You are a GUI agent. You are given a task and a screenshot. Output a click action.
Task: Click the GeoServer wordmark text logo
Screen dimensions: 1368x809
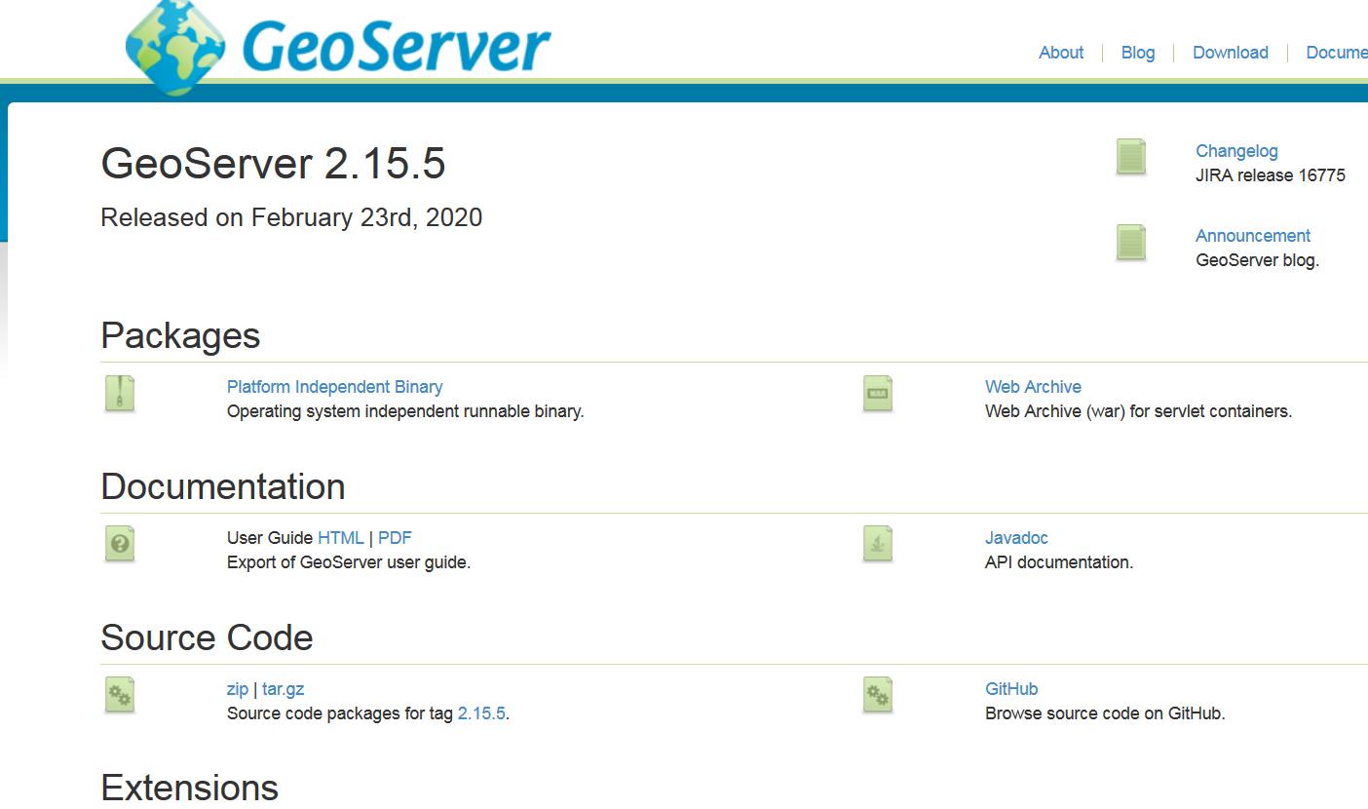pyautogui.click(x=396, y=45)
